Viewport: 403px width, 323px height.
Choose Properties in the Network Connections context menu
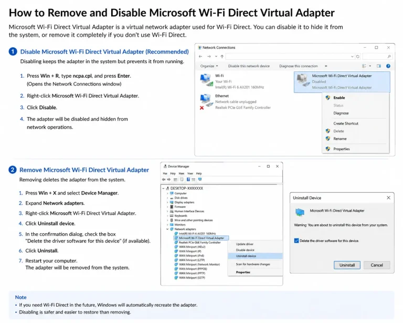point(356,149)
